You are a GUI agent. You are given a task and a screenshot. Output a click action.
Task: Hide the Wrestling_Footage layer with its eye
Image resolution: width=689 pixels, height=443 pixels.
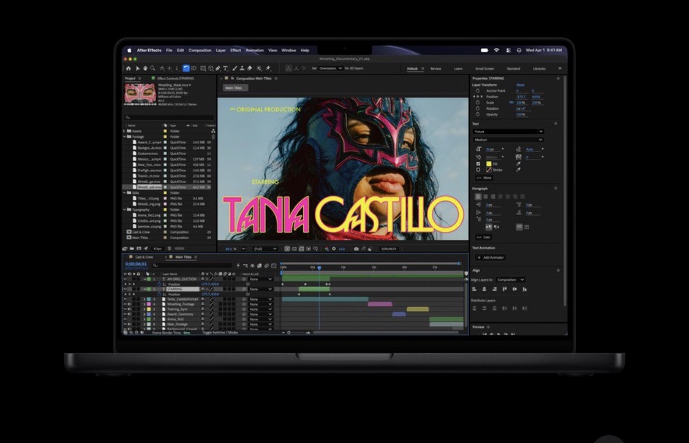tap(125, 304)
